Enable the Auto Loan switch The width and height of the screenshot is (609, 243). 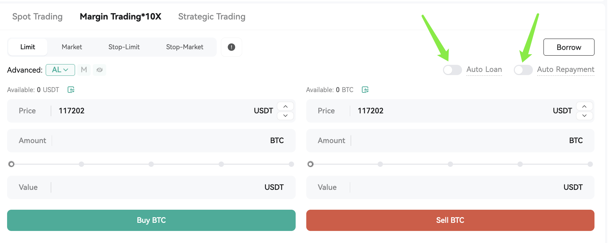453,70
